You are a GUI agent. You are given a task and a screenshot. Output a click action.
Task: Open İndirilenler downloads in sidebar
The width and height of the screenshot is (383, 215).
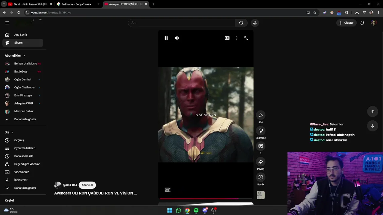coord(23,180)
